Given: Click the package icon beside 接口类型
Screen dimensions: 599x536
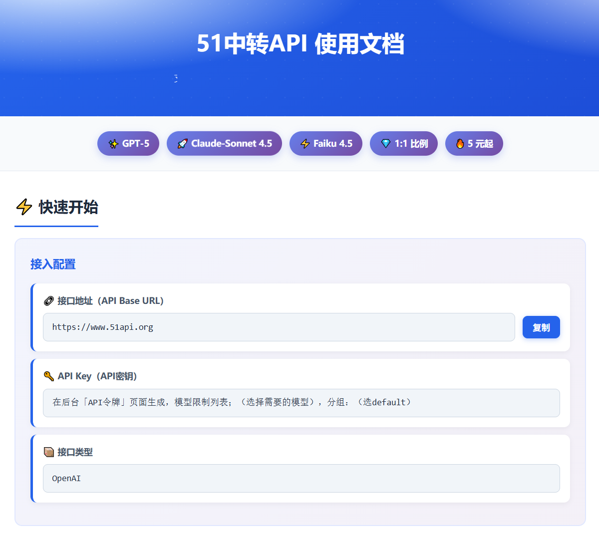Looking at the screenshot, I should 49,452.
